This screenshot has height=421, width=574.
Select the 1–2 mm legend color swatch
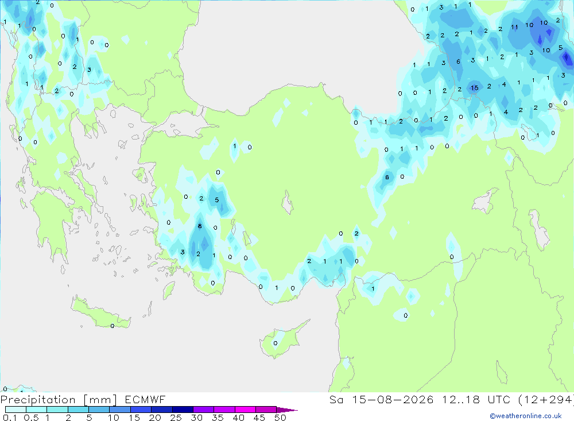[57, 410]
